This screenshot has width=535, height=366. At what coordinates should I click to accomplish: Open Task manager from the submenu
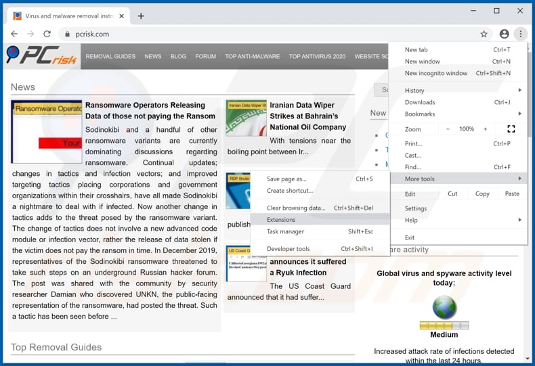pos(285,231)
